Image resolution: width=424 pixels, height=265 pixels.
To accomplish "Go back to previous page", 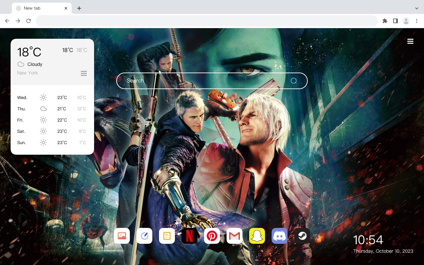I will coord(7,21).
